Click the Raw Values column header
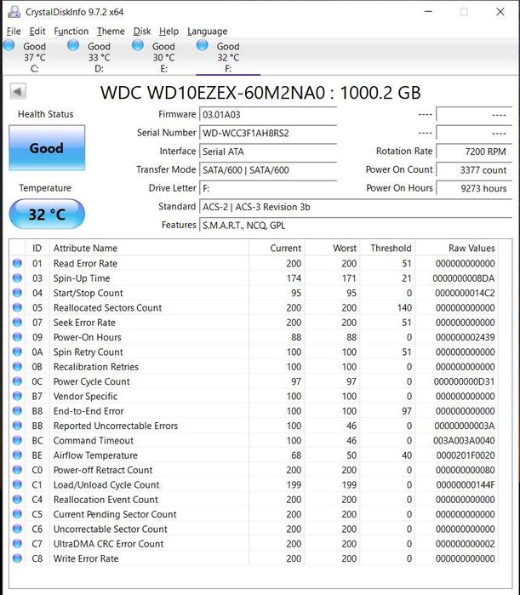 point(457,249)
